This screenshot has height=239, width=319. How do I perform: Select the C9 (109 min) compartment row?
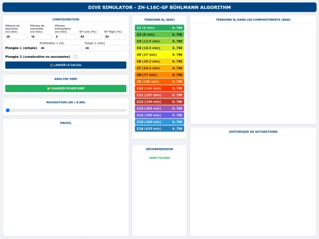click(x=159, y=81)
